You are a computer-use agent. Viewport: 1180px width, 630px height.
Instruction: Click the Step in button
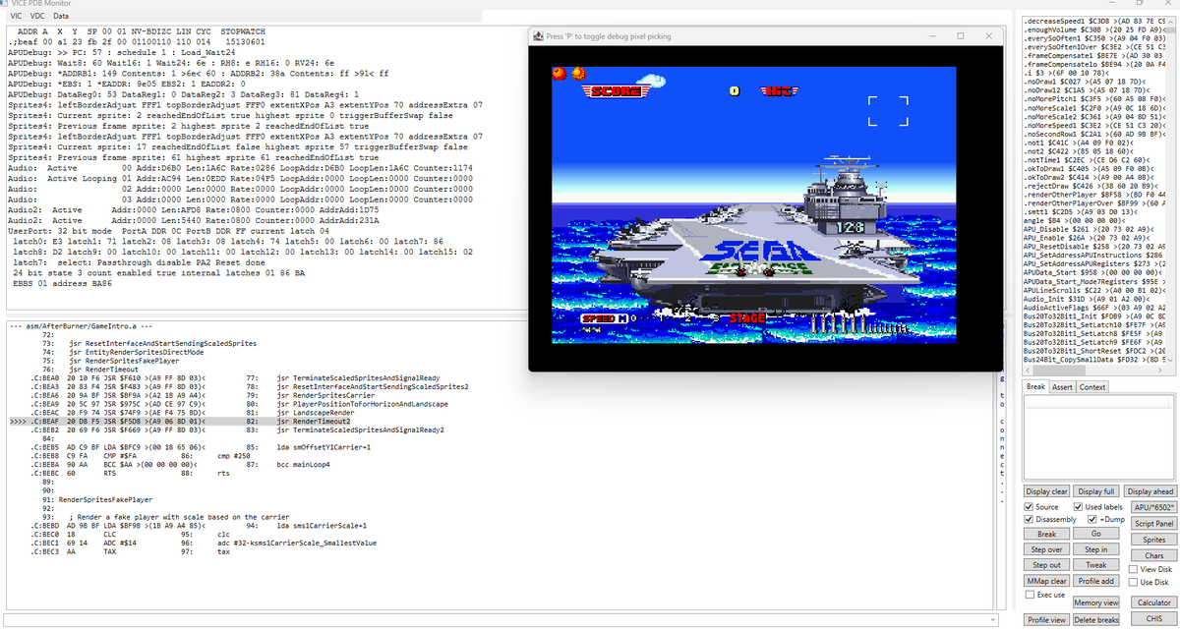[1095, 549]
